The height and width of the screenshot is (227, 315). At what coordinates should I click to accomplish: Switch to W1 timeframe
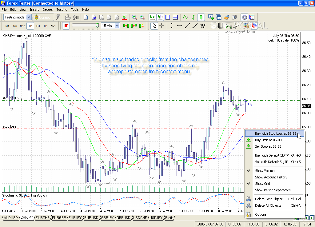54,26
